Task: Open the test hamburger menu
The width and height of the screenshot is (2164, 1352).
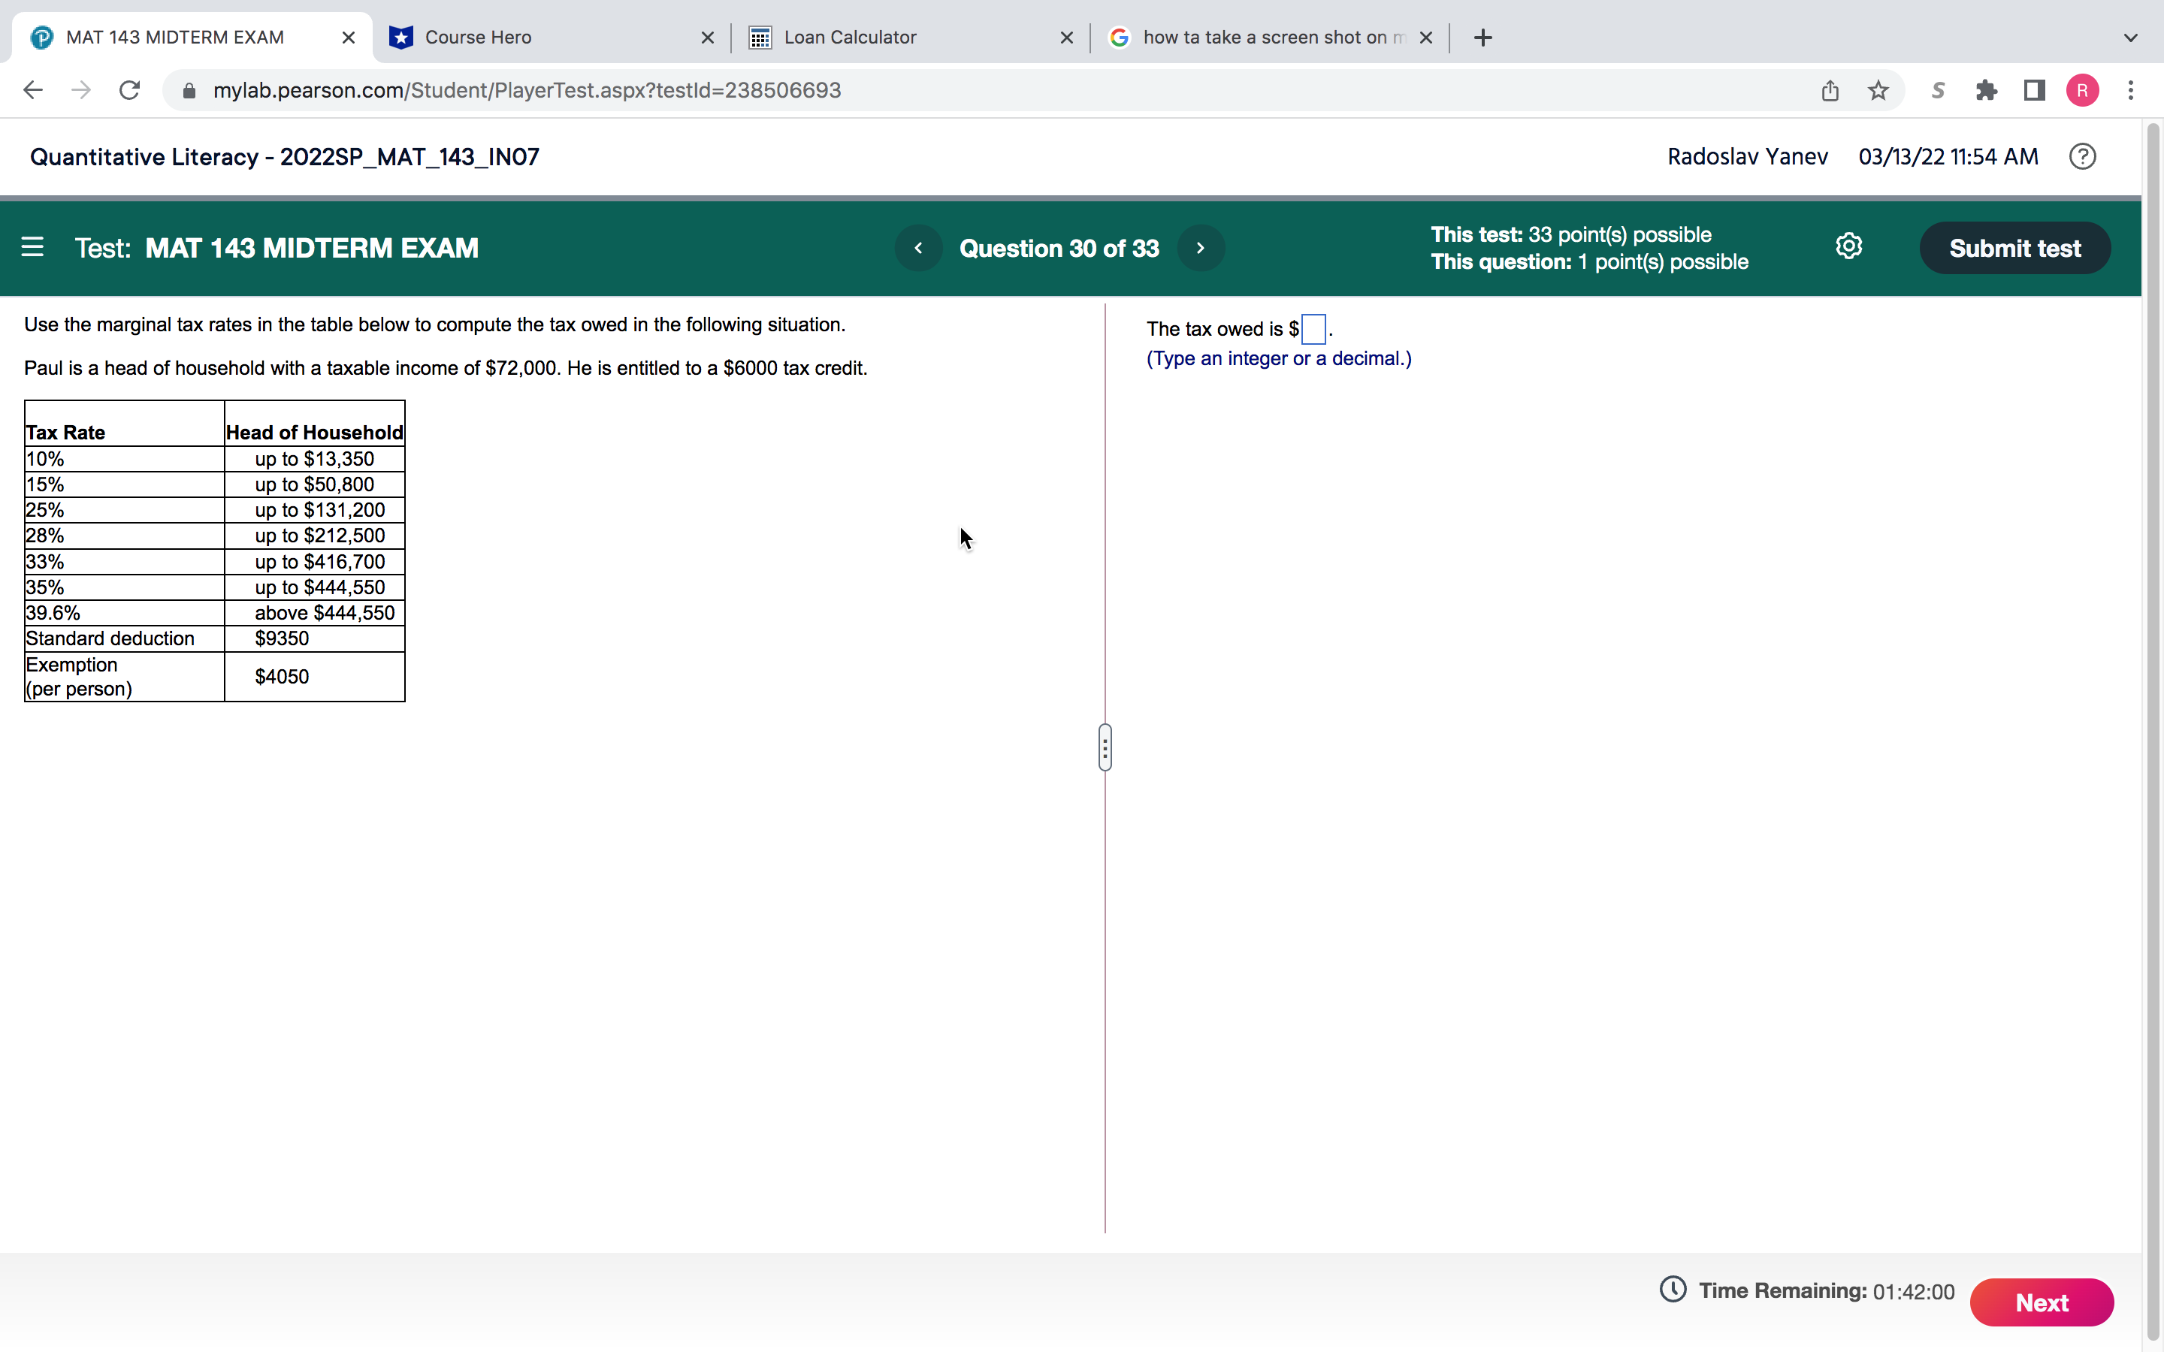Action: [x=32, y=247]
